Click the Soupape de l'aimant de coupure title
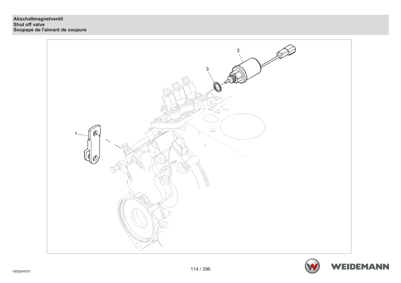401x283 pixels. tap(50, 30)
